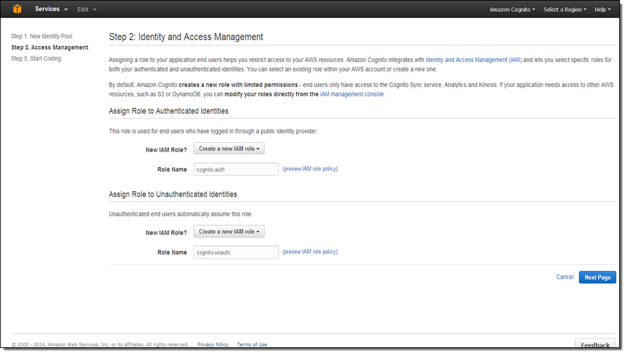
Task: Open the Services dropdown menu
Action: point(51,9)
